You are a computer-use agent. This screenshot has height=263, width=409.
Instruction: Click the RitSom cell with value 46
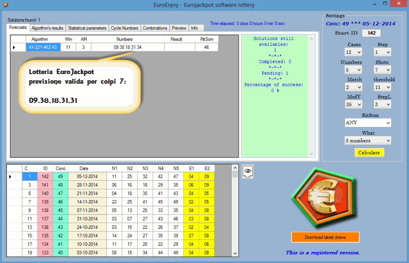tap(206, 47)
